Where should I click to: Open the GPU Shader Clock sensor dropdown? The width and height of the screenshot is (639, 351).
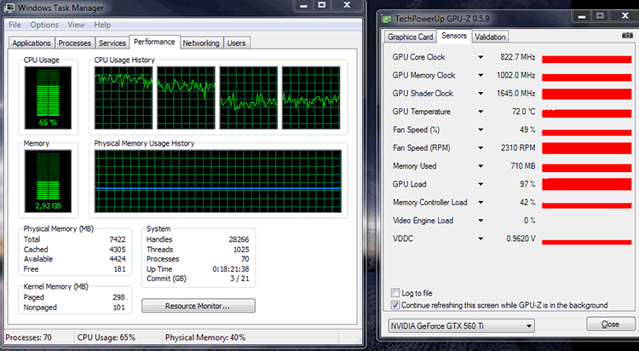pyautogui.click(x=481, y=94)
